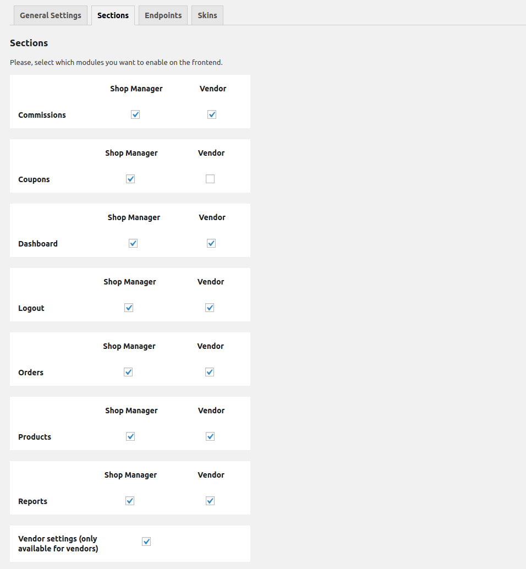The height and width of the screenshot is (569, 526).
Task: Uncheck the Vendor settings checkbox
Action: (x=146, y=541)
